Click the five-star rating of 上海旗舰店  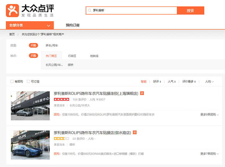(x=61, y=100)
